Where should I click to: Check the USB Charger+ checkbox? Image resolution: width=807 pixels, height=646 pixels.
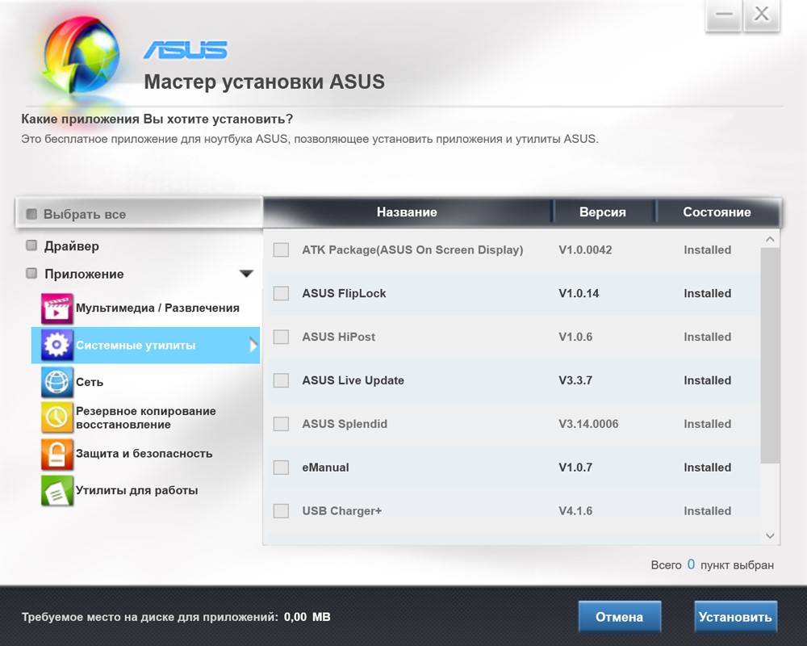pyautogui.click(x=281, y=511)
